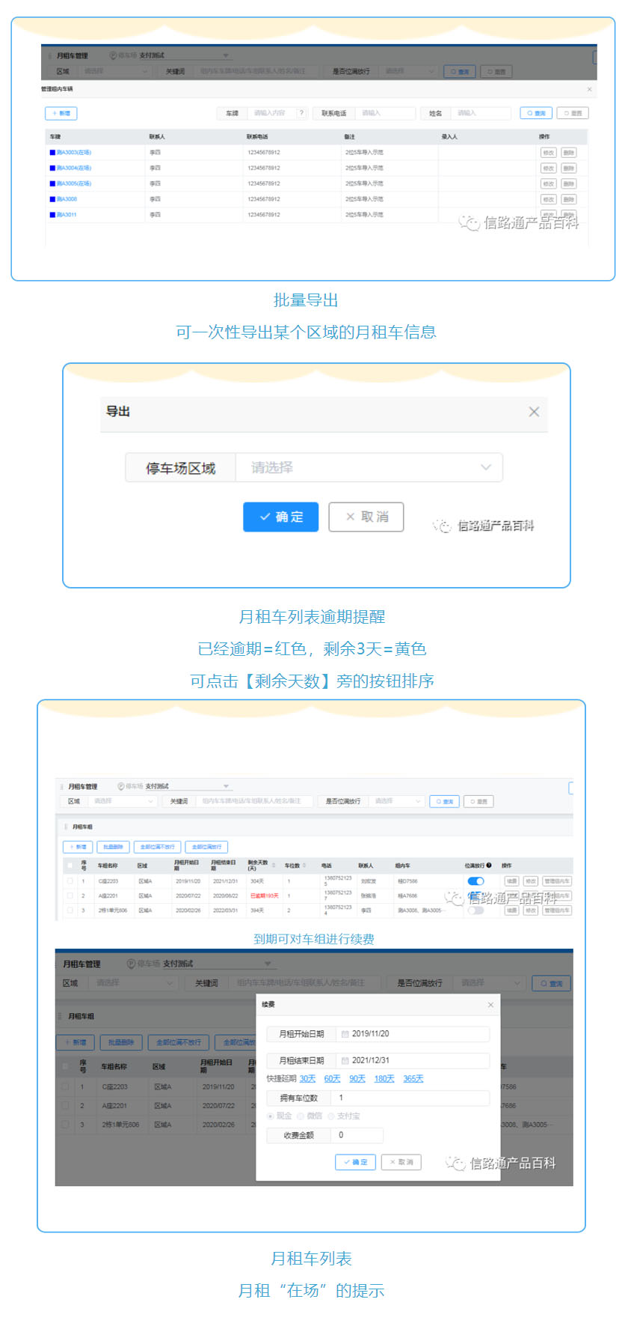This screenshot has width=628, height=1335.
Task: Close the 续费 dialog
Action: click(x=490, y=1005)
